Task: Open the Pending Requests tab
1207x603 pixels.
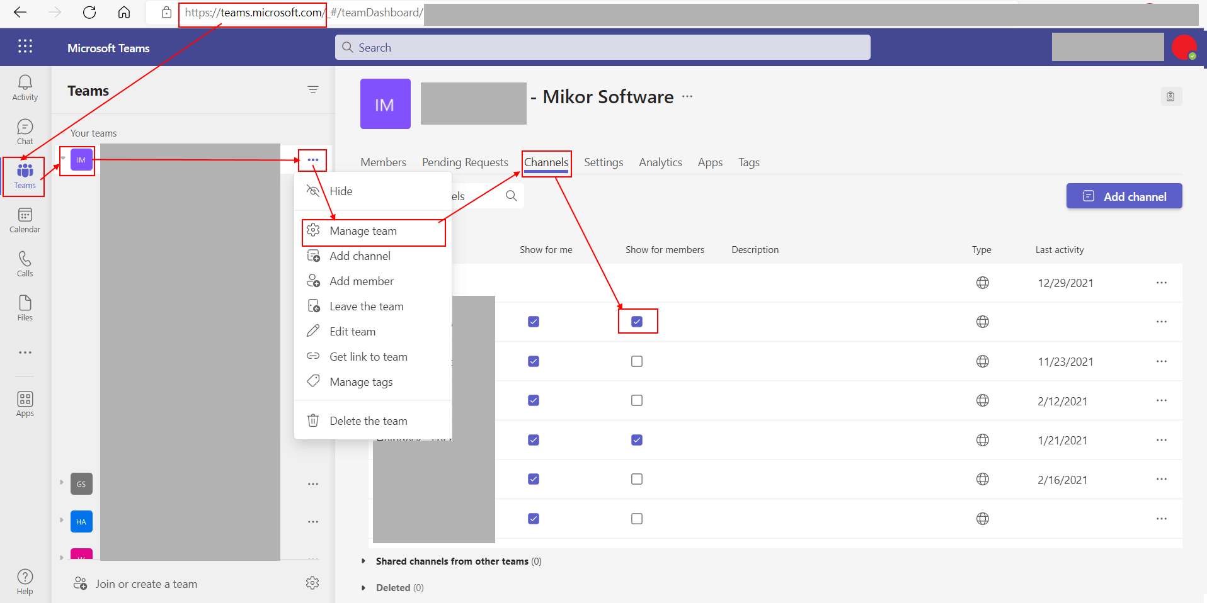Action: coord(465,162)
